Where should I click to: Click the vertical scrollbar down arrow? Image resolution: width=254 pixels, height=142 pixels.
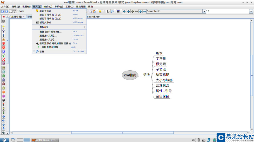252,130
